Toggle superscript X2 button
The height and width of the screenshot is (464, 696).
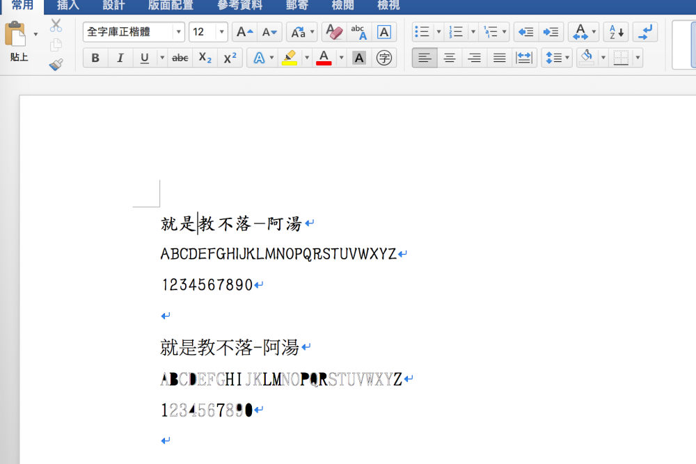[230, 58]
